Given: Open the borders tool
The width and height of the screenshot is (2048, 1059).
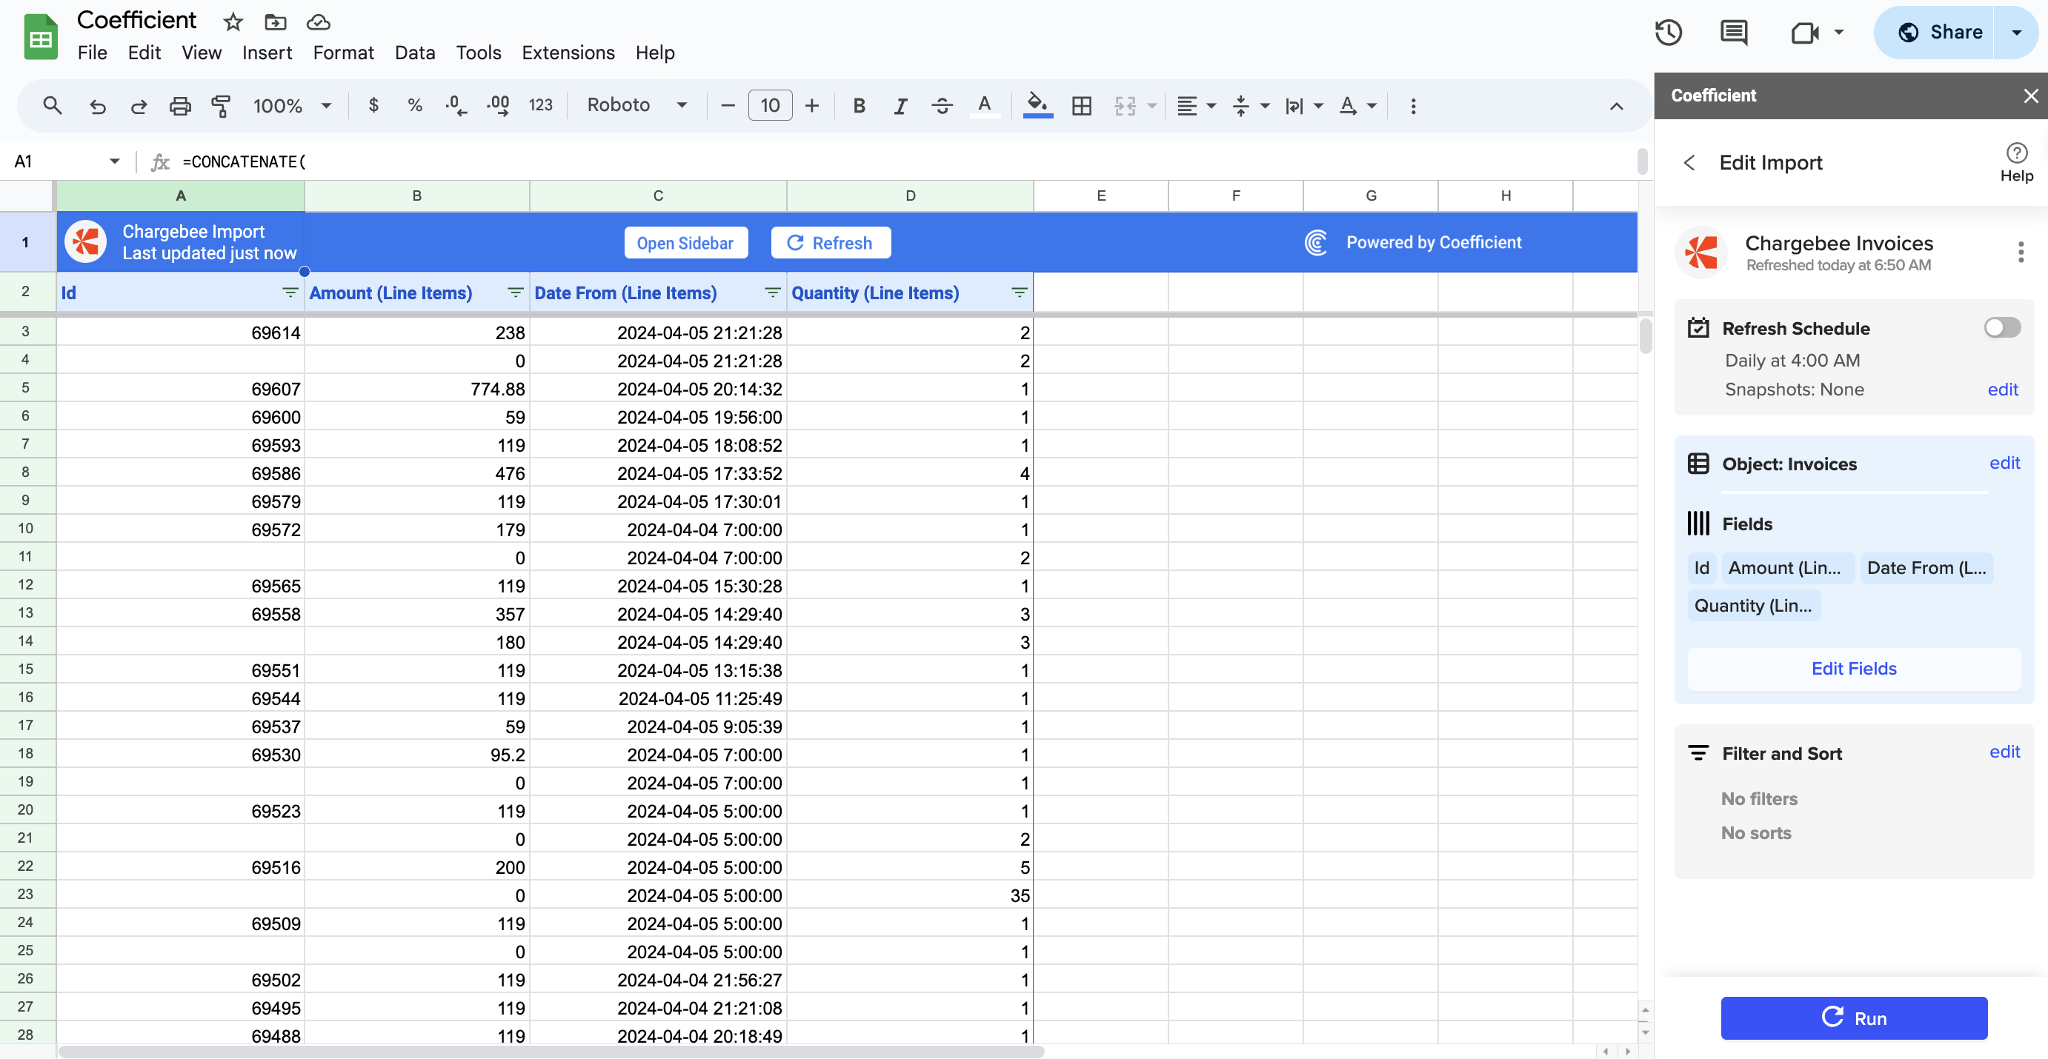Looking at the screenshot, I should [1081, 106].
